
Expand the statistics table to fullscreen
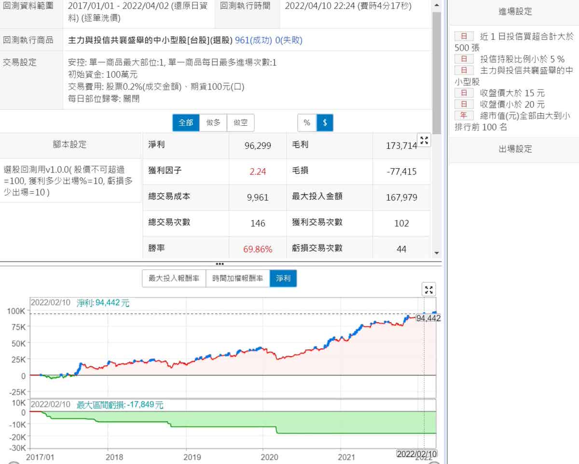point(424,141)
